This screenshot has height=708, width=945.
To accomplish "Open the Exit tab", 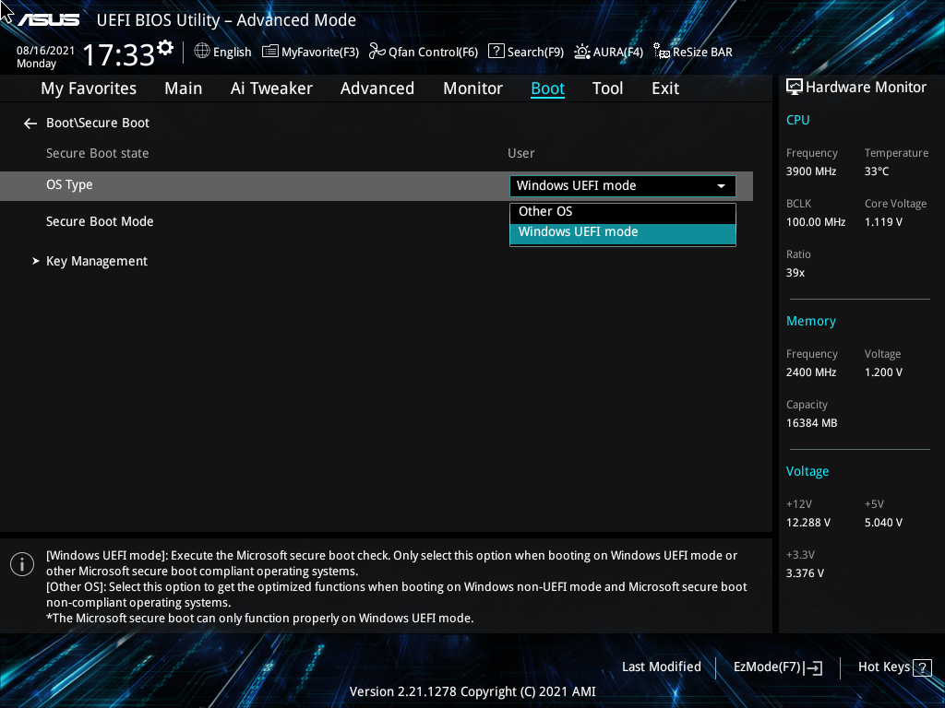I will pos(665,88).
